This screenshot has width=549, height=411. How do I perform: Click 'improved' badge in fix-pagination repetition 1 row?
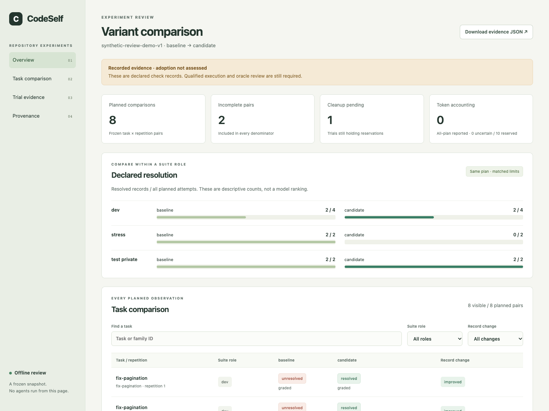(x=453, y=382)
